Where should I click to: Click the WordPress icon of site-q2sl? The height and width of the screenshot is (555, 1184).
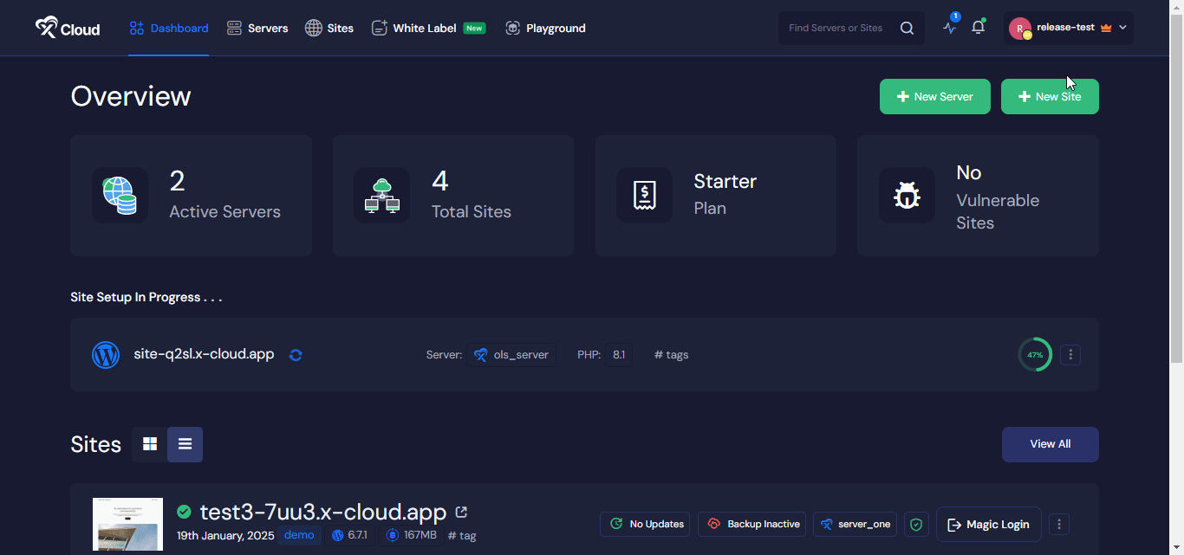coord(106,355)
